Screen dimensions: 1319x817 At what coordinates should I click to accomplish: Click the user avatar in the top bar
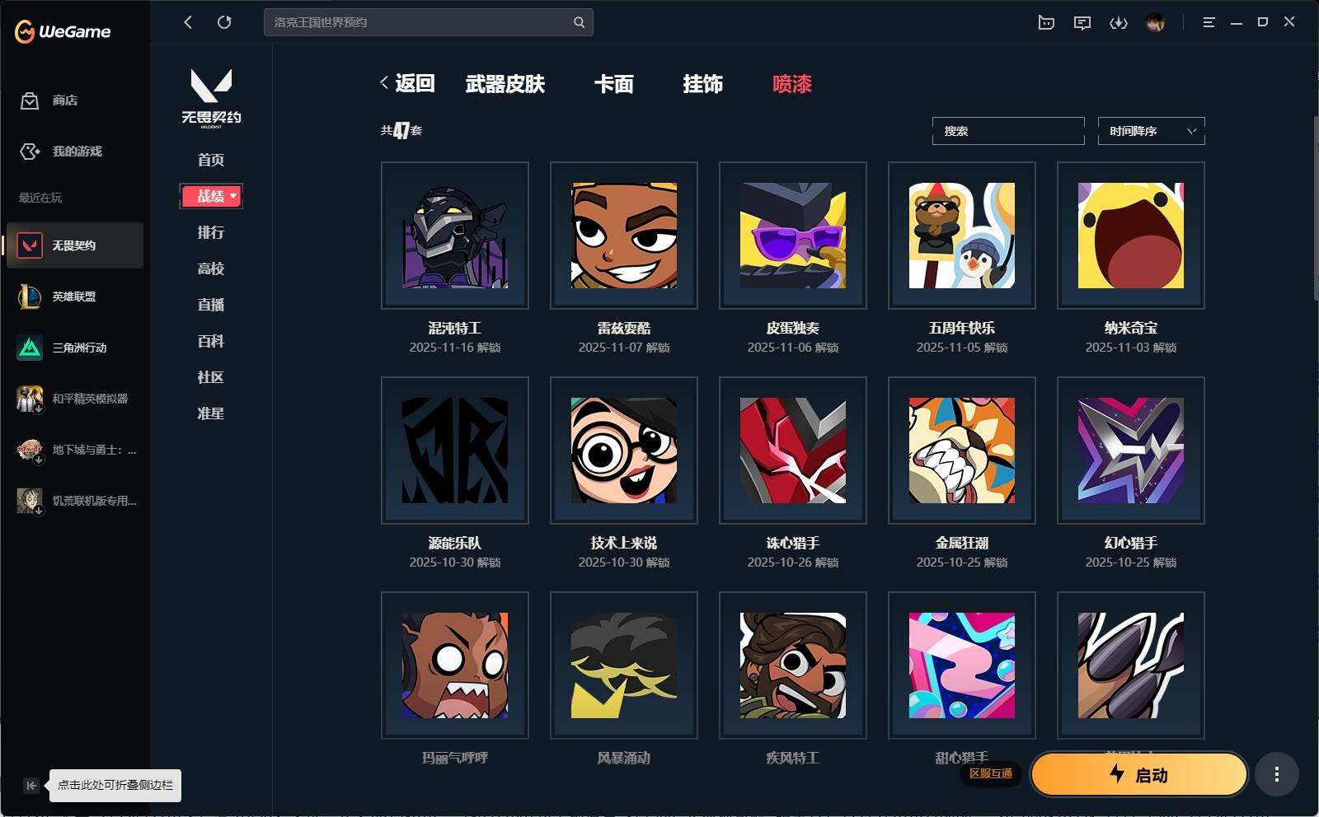(1155, 22)
